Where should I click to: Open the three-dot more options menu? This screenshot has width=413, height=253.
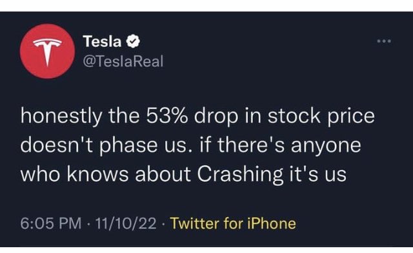384,41
